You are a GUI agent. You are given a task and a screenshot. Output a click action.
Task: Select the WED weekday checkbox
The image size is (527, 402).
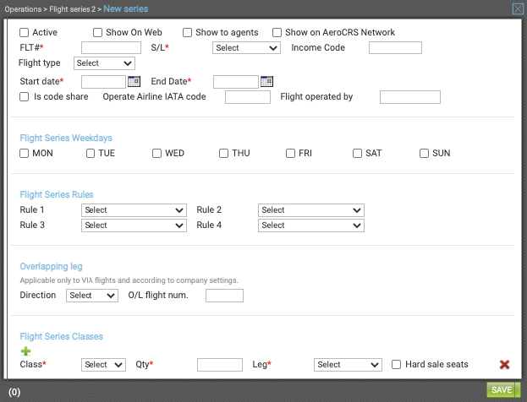tap(157, 154)
